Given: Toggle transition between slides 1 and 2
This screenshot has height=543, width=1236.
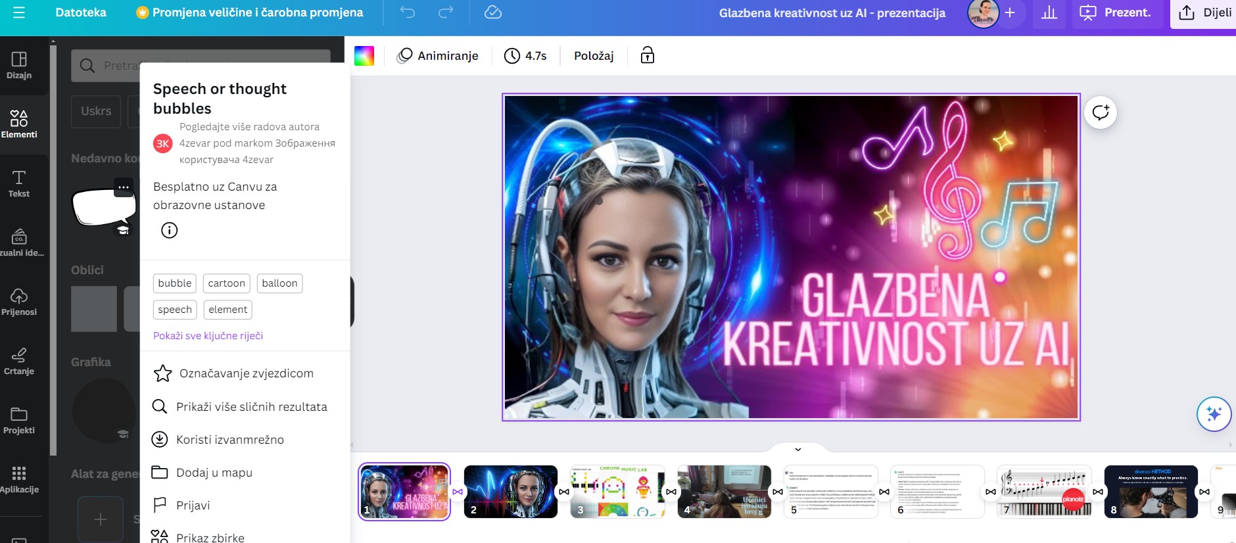Looking at the screenshot, I should pyautogui.click(x=458, y=492).
